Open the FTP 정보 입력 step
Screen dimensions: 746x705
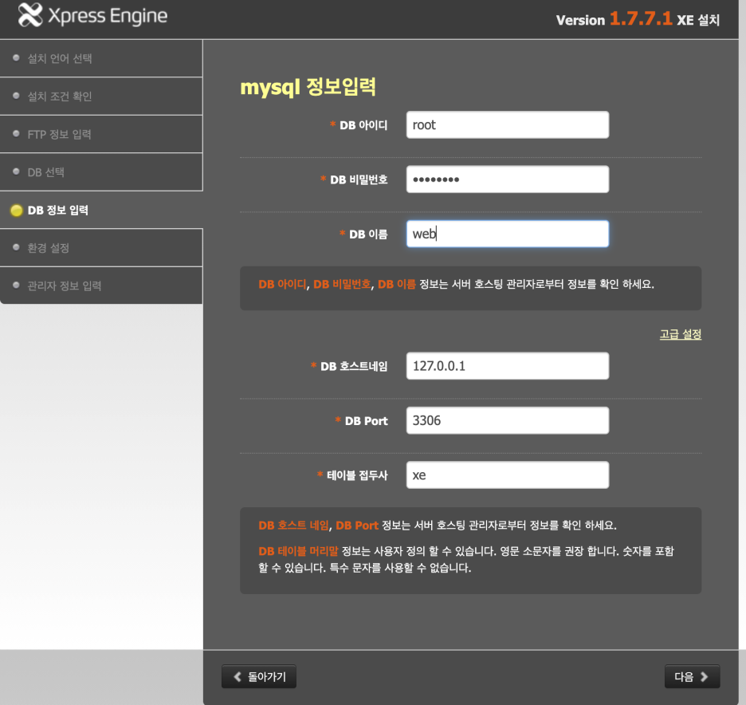[x=101, y=134]
